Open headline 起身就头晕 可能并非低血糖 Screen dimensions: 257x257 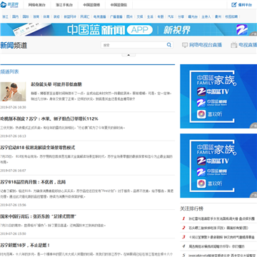(x=56, y=84)
